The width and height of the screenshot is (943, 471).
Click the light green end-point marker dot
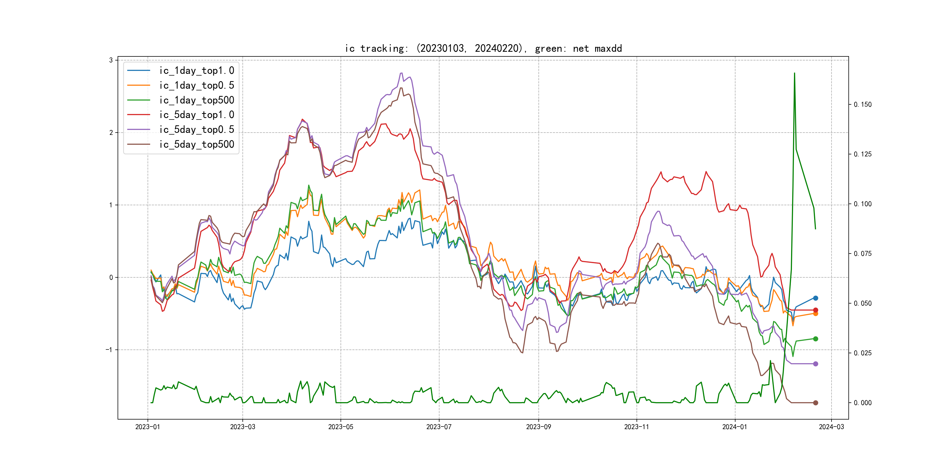pos(816,339)
